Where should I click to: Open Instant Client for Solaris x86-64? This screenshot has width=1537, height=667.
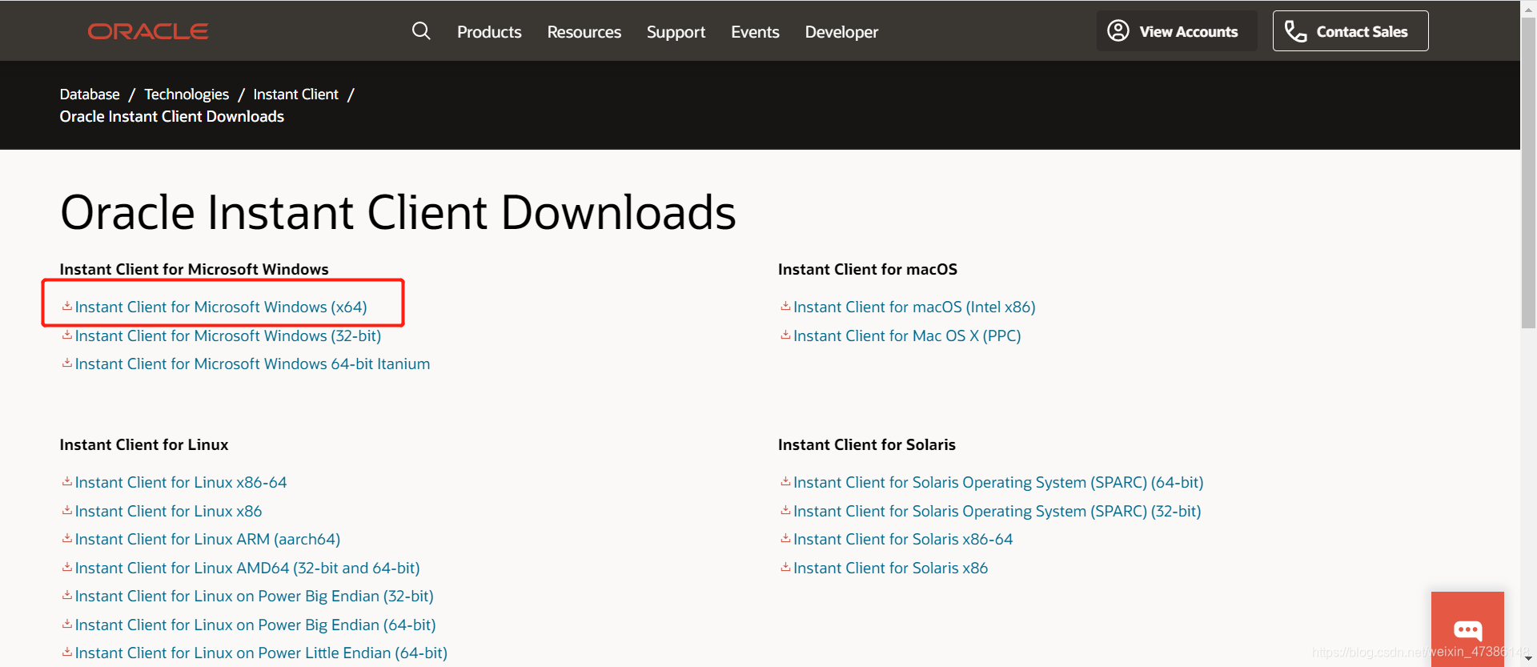[903, 539]
